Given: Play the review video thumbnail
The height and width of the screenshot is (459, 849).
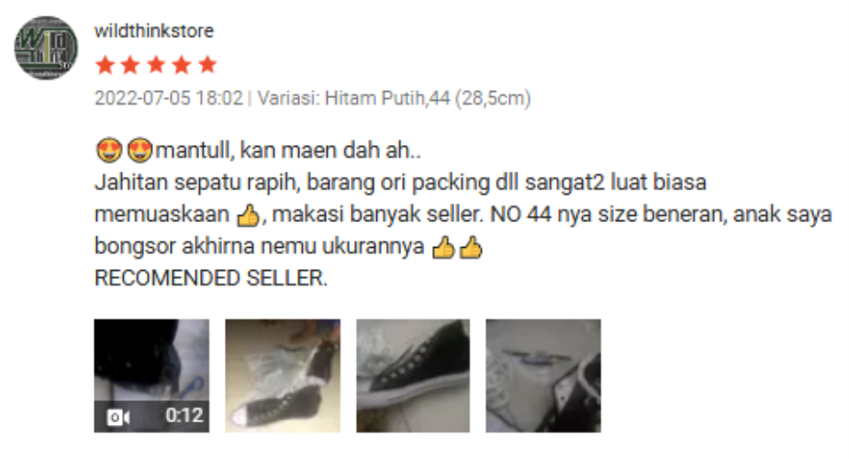Looking at the screenshot, I should 151,375.
